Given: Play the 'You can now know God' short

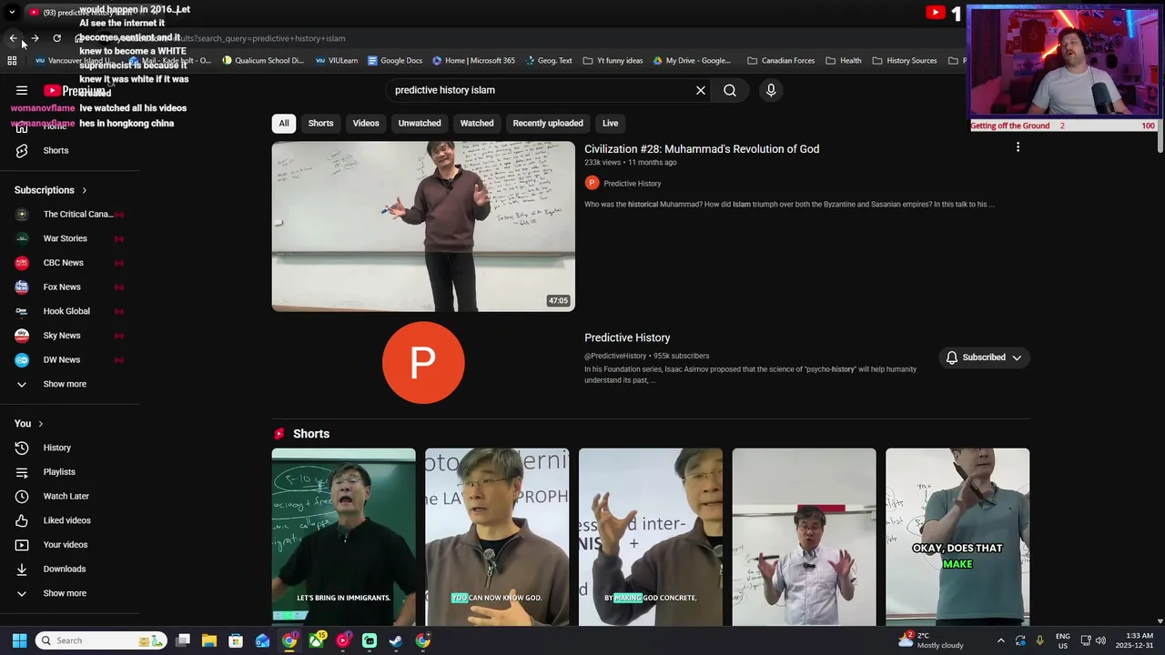Looking at the screenshot, I should tap(497, 537).
